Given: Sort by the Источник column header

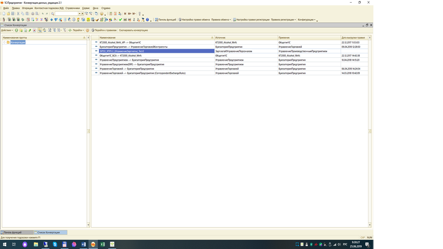Looking at the screenshot, I should tap(246, 38).
